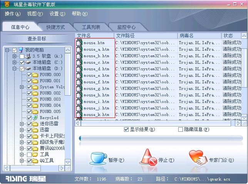Click the tree panel down scroll arrow
This screenshot has height=184, width=248.
pos(68,162)
